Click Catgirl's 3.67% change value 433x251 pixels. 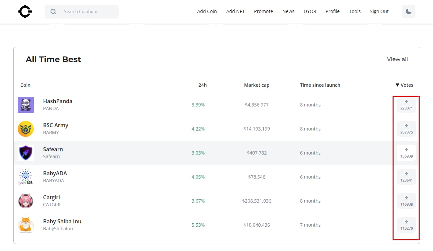[x=198, y=201]
